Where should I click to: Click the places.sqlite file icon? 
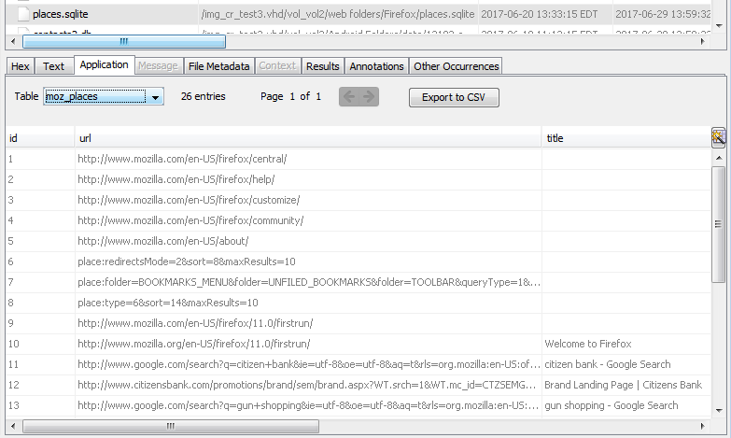click(22, 14)
